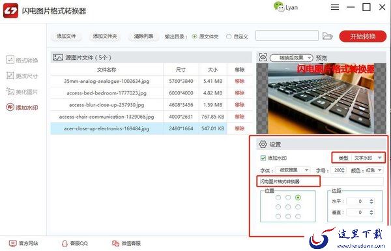Image resolution: width=391 pixels, height=251 pixels.
Task: Switch to 添加水印 mode
Action: [x=22, y=108]
